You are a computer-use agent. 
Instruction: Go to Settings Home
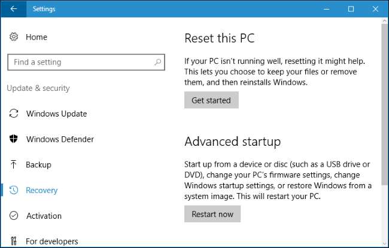click(x=36, y=37)
